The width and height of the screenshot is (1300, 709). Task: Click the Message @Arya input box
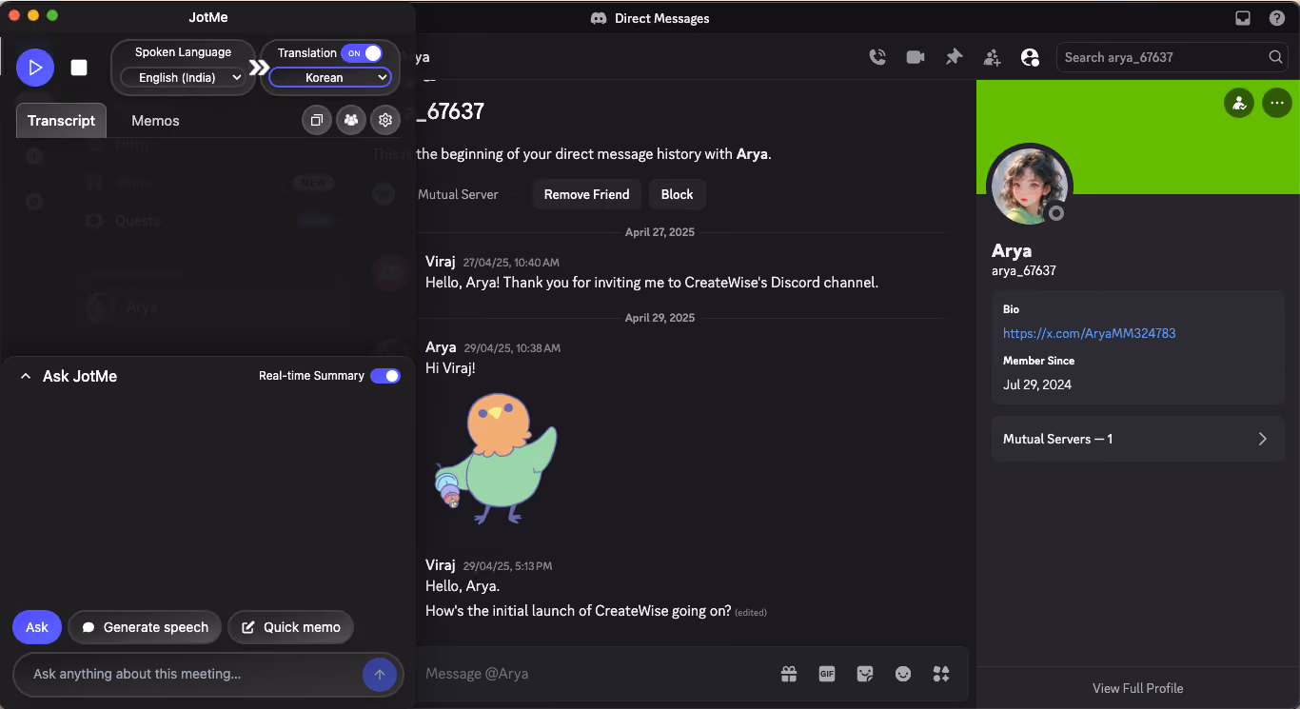595,674
